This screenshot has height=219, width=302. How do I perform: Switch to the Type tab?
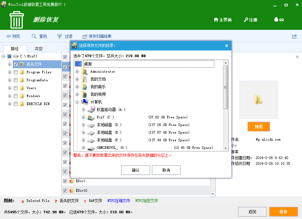point(38,49)
